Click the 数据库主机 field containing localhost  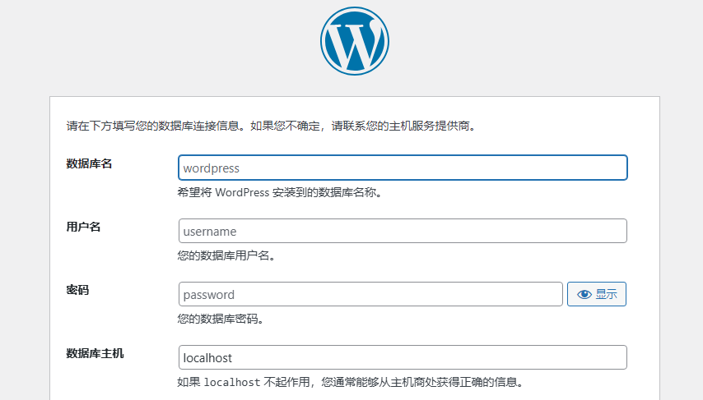pos(403,358)
